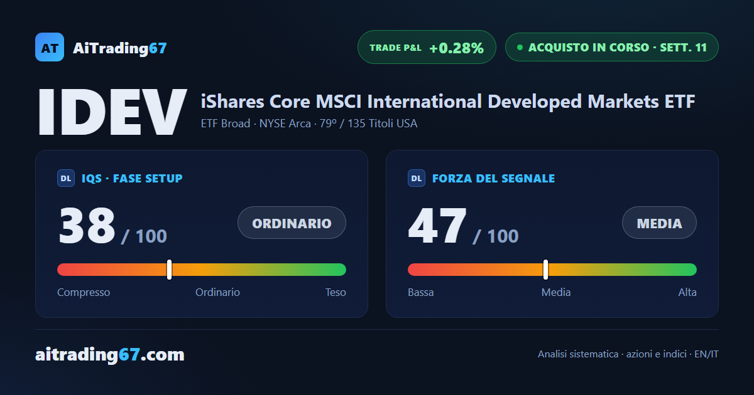Click the IDEV ticker symbol
Image resolution: width=754 pixels, height=395 pixels.
[x=112, y=112]
